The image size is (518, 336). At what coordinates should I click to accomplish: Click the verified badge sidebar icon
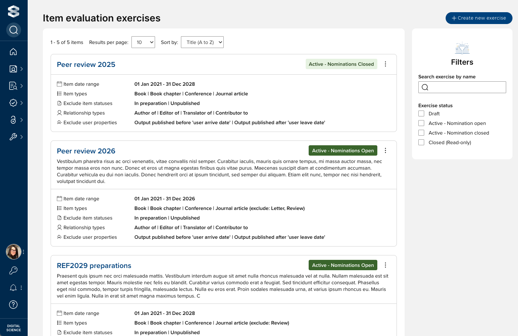point(13,103)
